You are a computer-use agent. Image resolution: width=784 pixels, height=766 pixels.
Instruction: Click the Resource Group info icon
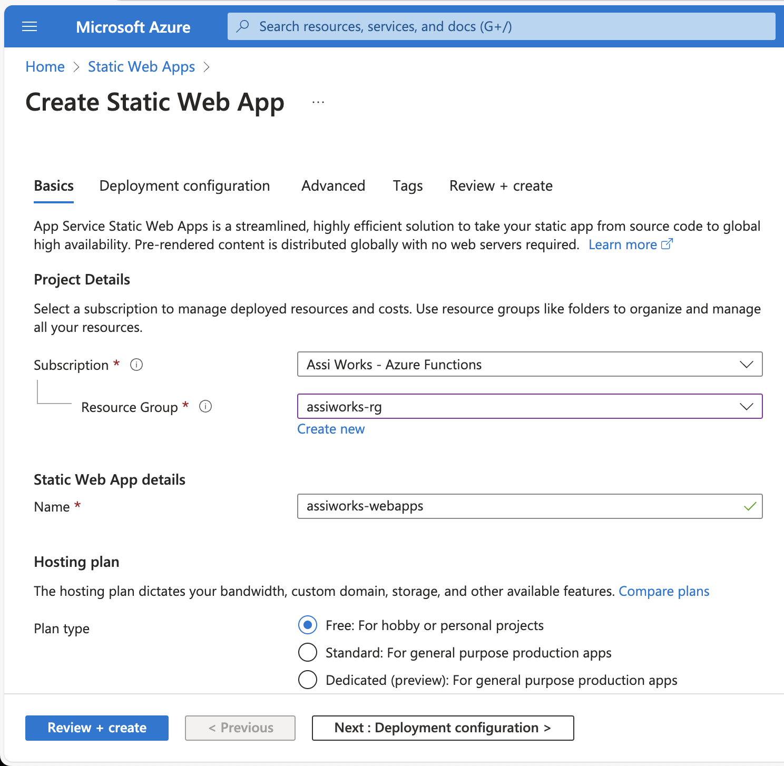pos(205,407)
